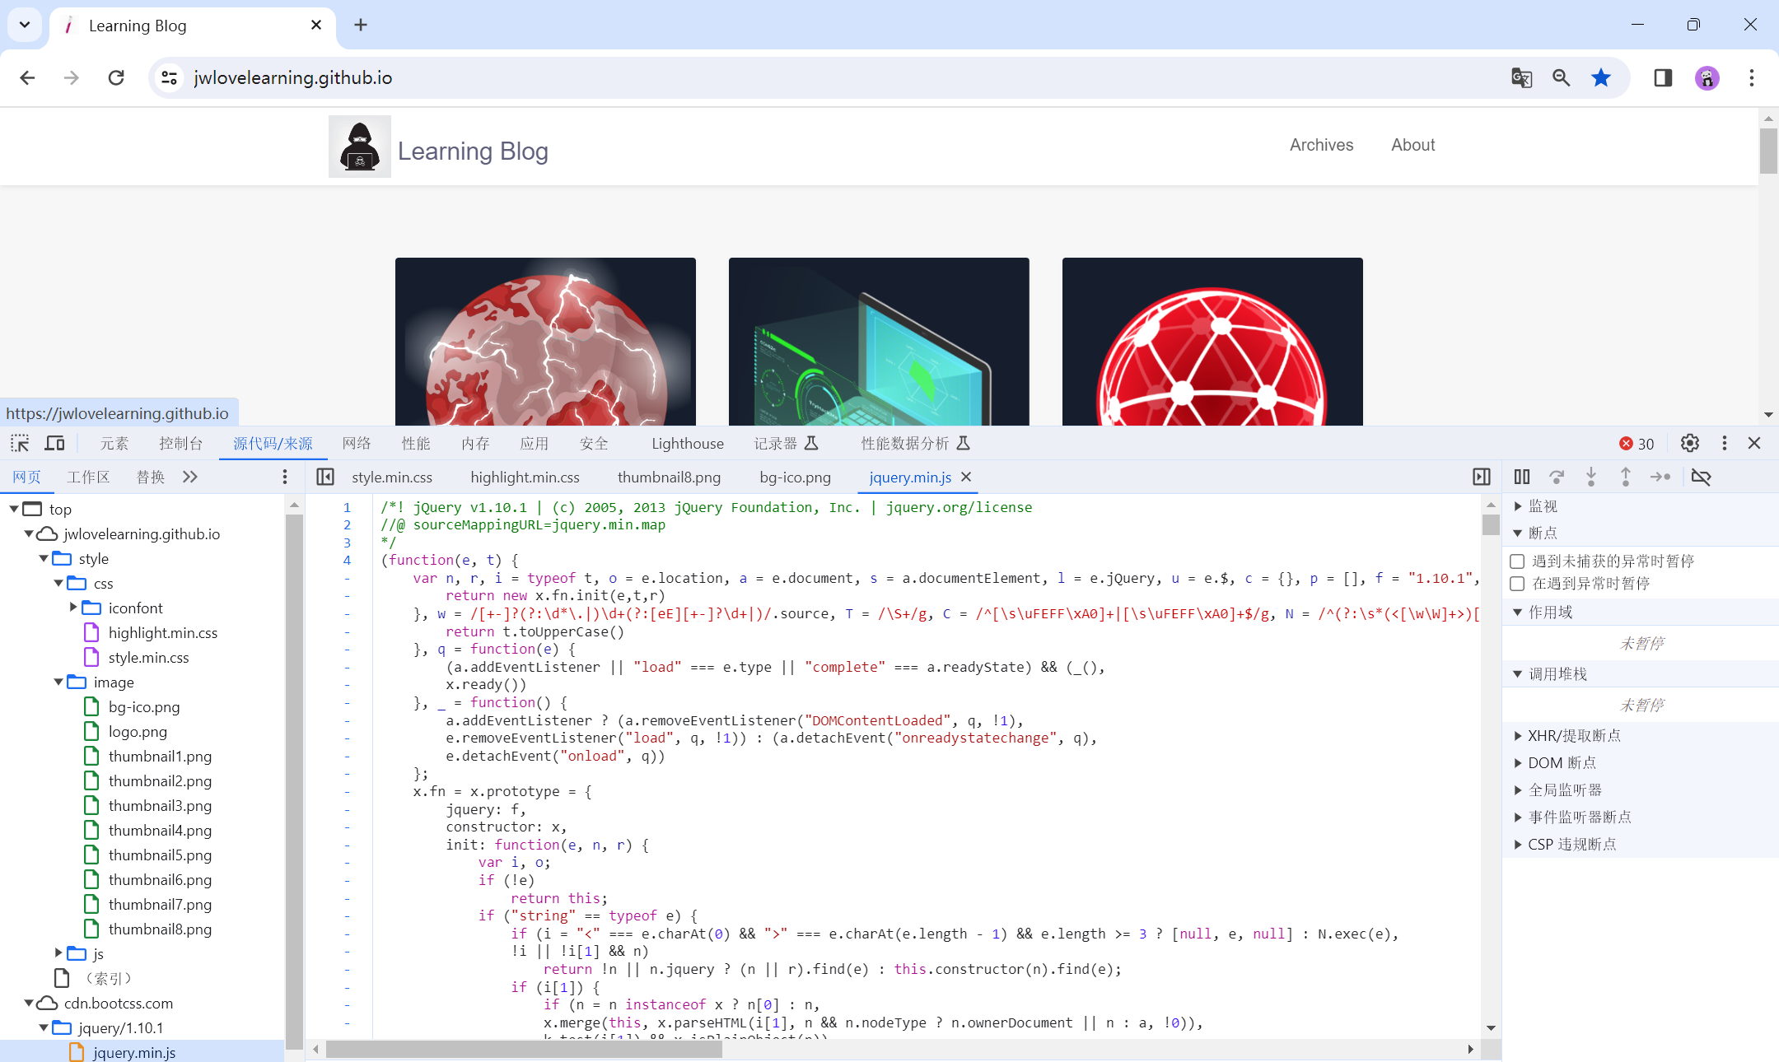
Task: Switch to 工作区 workspace tab
Action: click(88, 477)
